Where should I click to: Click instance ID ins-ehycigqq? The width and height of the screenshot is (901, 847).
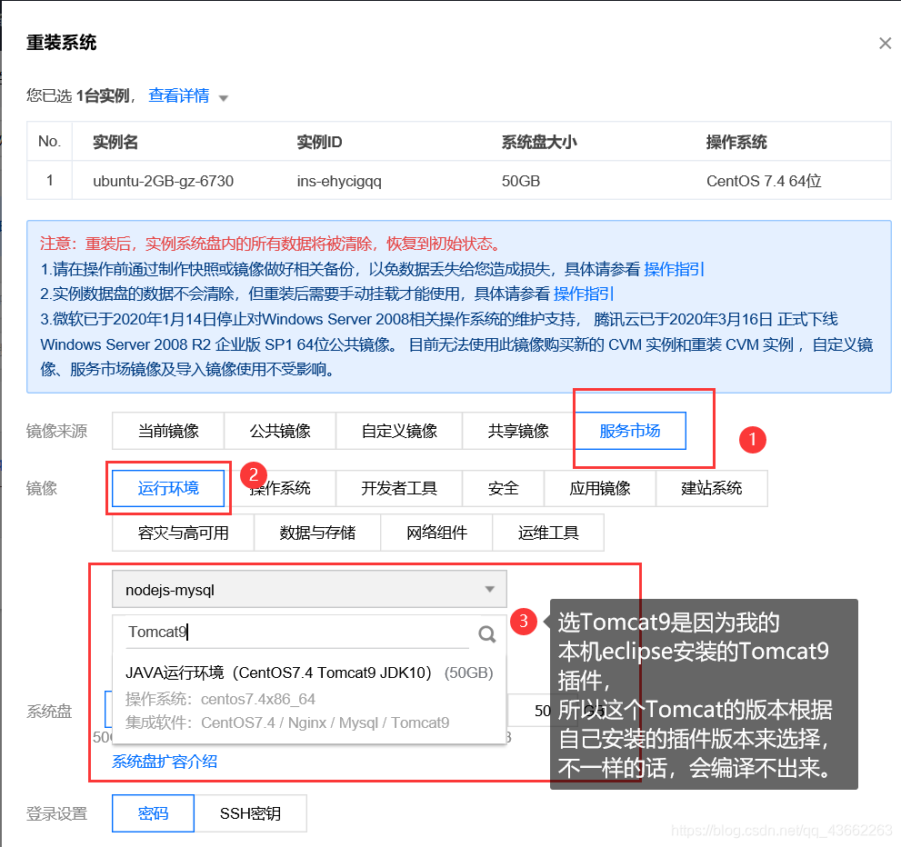click(339, 181)
